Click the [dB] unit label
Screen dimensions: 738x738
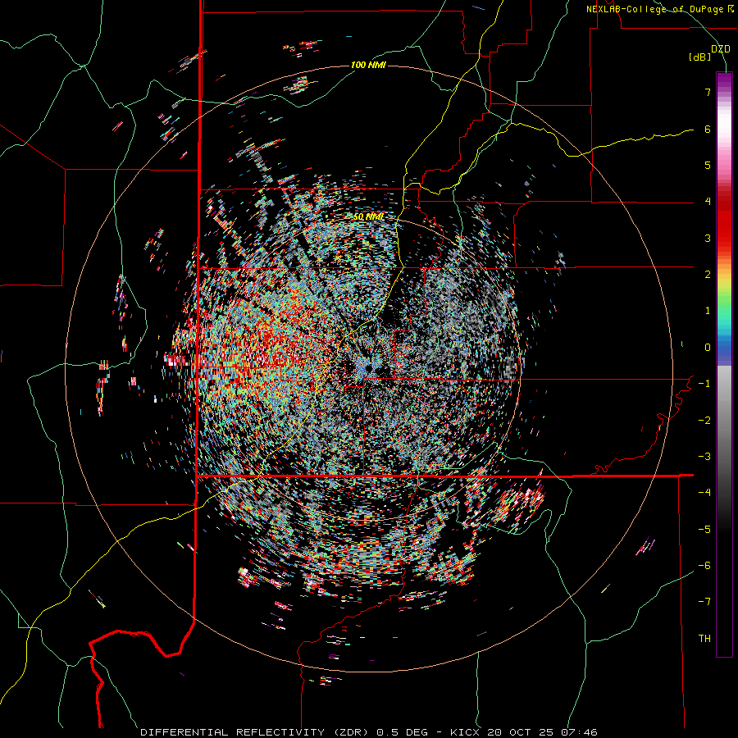(x=699, y=57)
